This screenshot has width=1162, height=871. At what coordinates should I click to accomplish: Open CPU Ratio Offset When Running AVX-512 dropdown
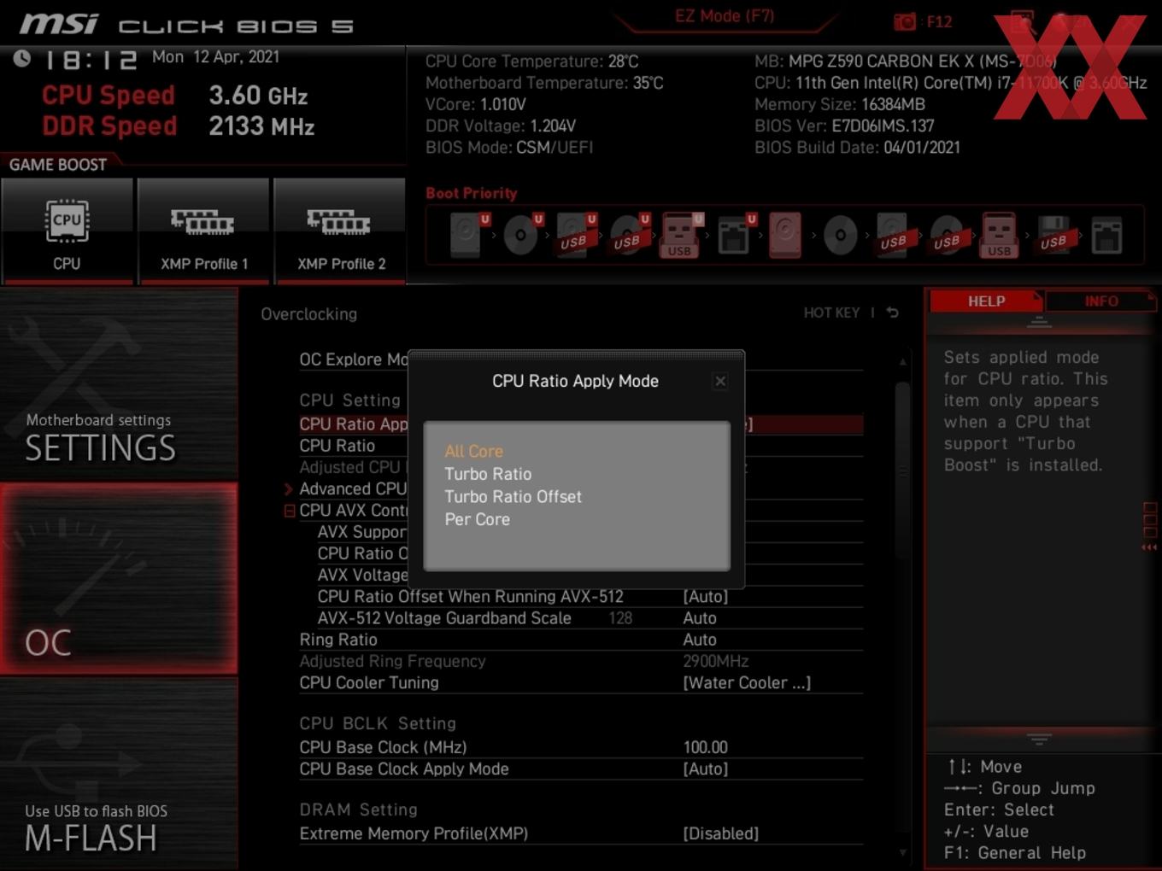click(706, 596)
